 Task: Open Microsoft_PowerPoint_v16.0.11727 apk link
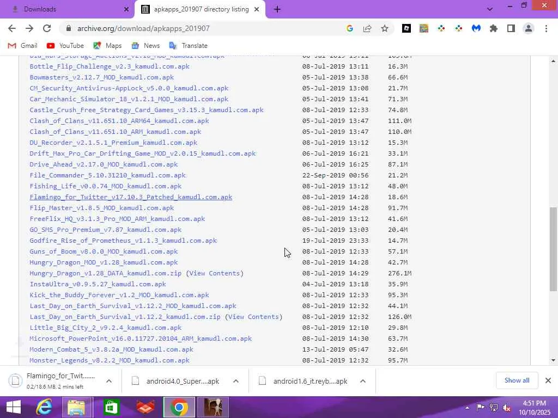141,339
